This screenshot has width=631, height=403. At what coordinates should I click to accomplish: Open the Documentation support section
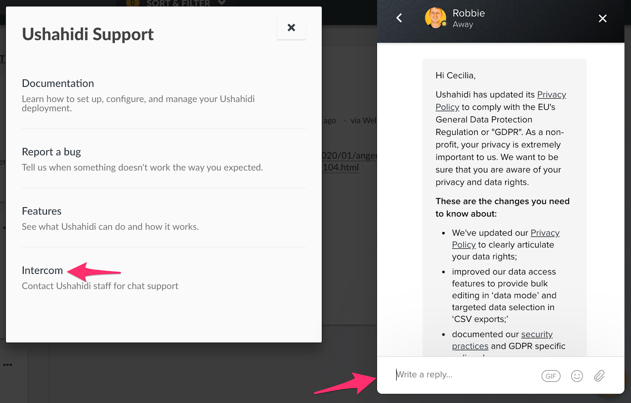click(x=58, y=83)
